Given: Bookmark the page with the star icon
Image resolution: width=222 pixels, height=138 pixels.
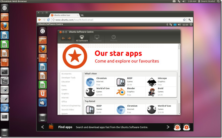Looking at the screenshot, I should click(x=184, y=20).
